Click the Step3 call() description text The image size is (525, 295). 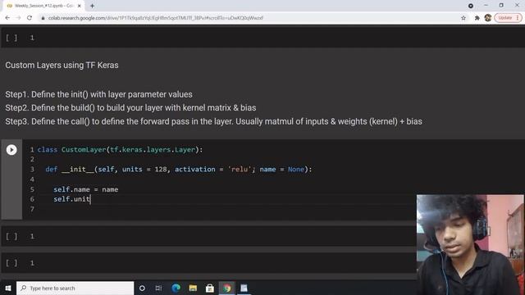pyautogui.click(x=213, y=121)
